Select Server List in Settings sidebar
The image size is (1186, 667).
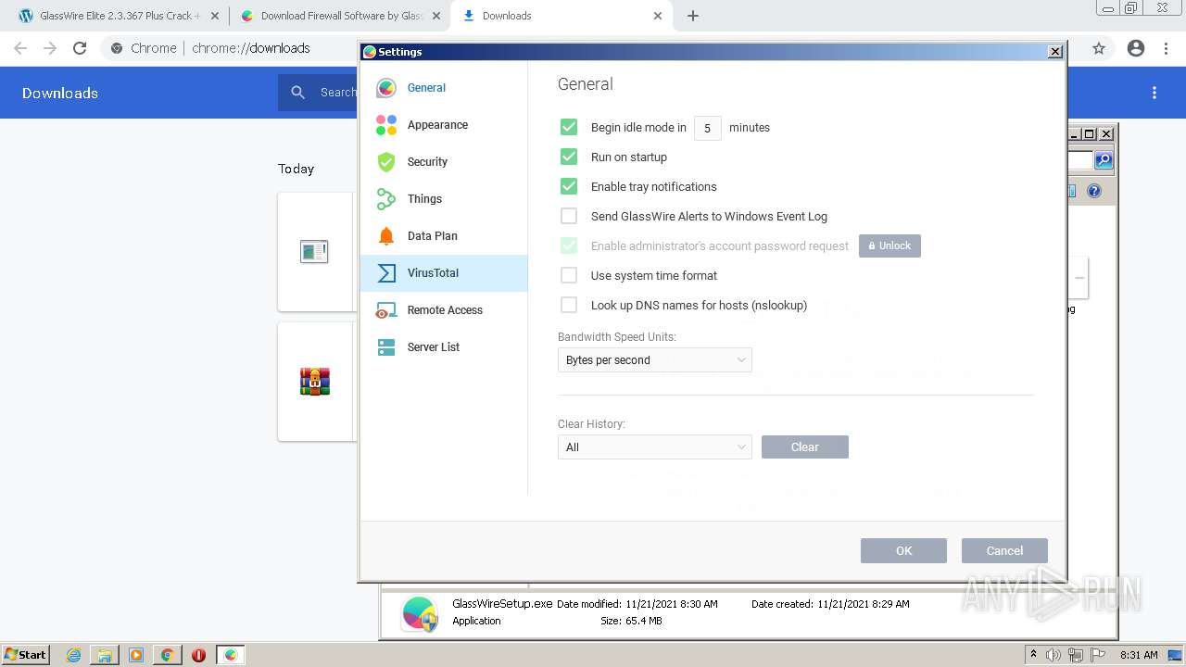[x=444, y=347]
